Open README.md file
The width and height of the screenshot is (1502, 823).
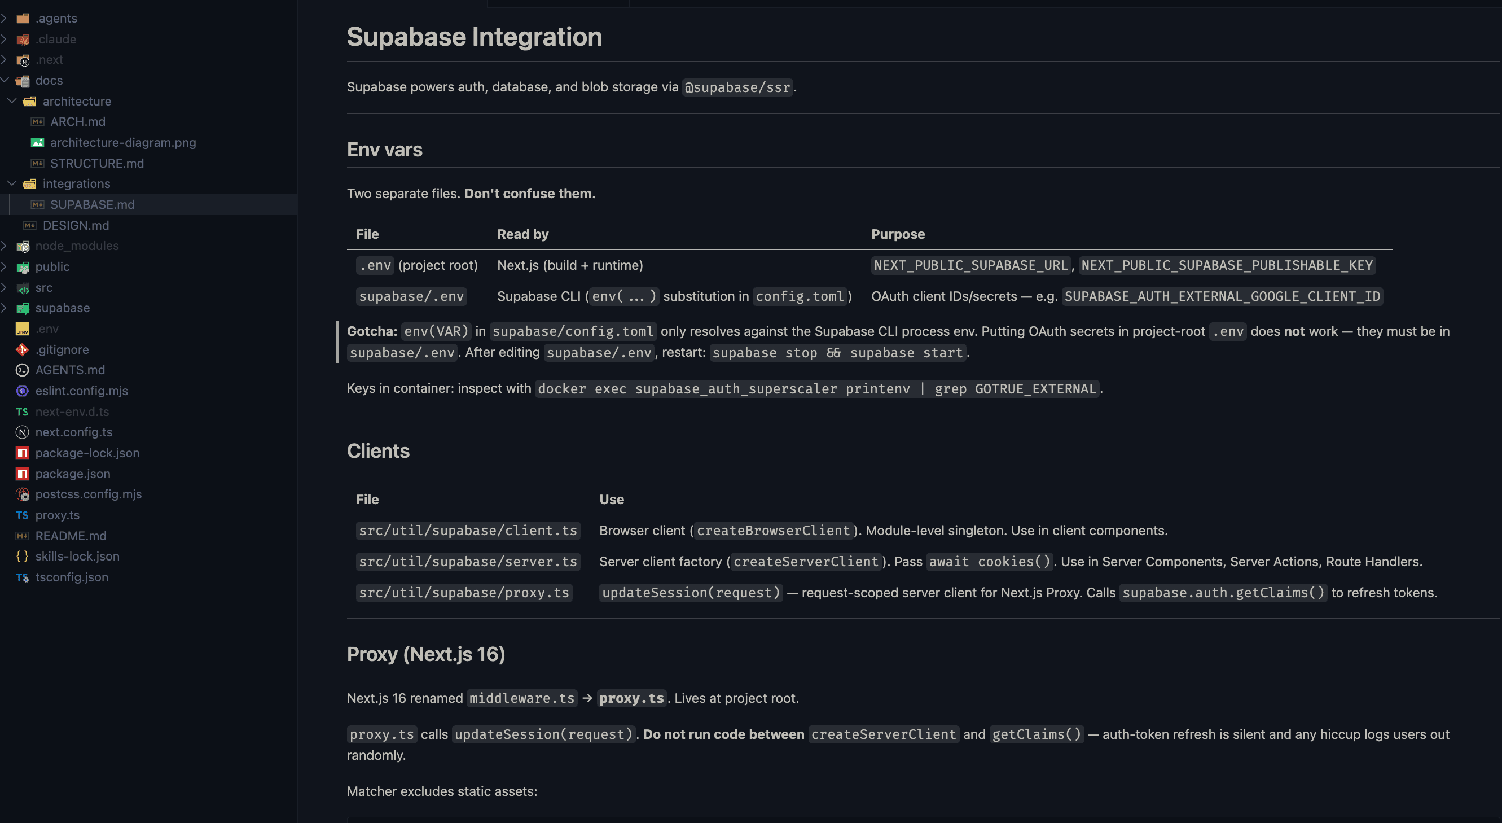click(71, 536)
